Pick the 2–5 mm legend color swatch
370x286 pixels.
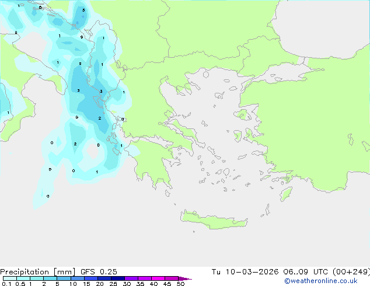pos(50,278)
